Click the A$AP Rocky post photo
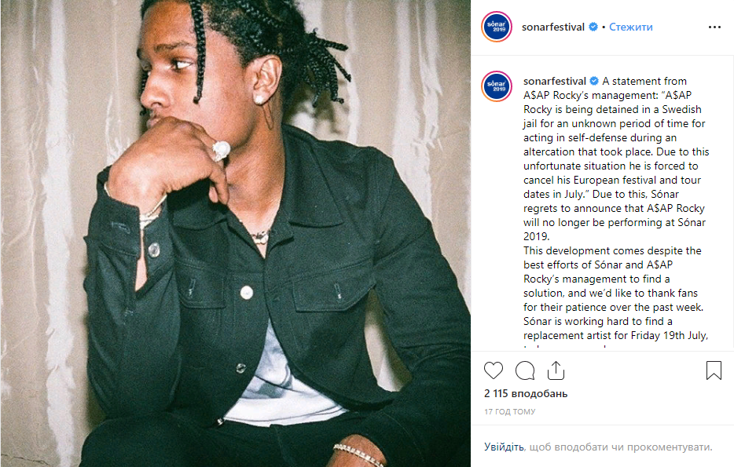This screenshot has height=467, width=734. point(236,233)
